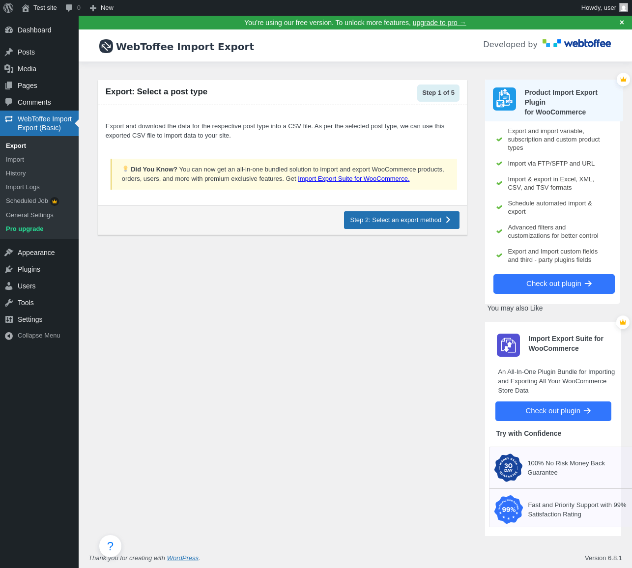The image size is (632, 568).
Task: Open the comments bubble icon in admin bar
Action: 69,8
